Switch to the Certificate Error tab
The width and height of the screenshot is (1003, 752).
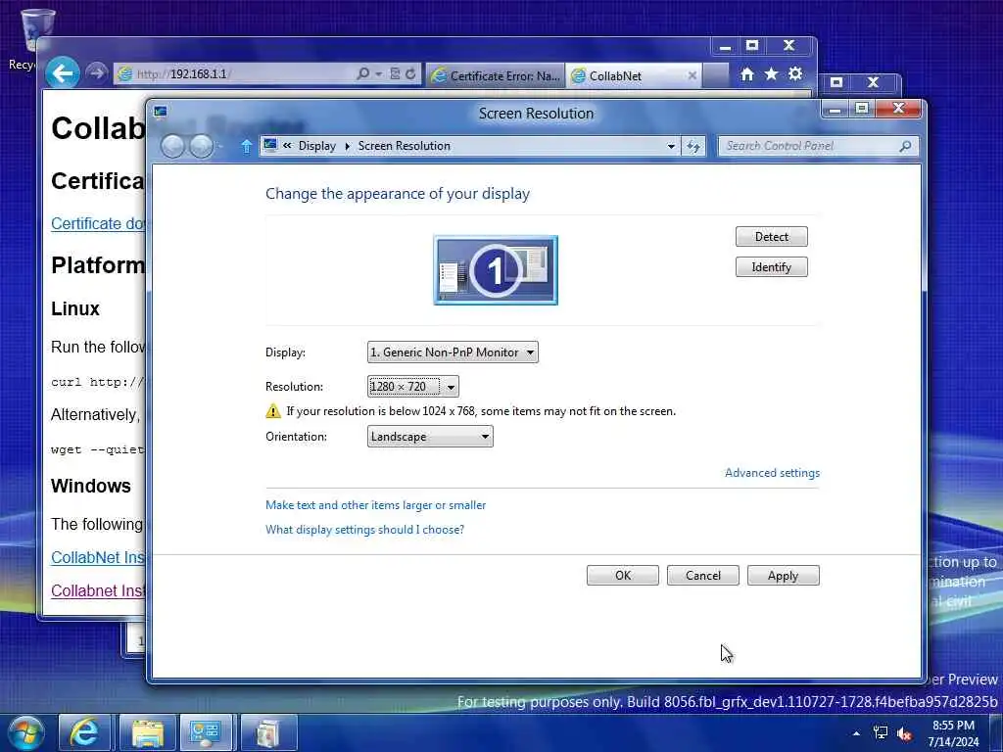click(495, 75)
